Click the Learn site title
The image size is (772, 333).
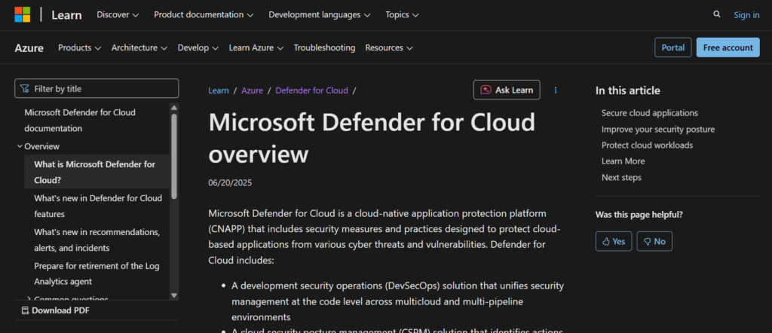tap(66, 15)
